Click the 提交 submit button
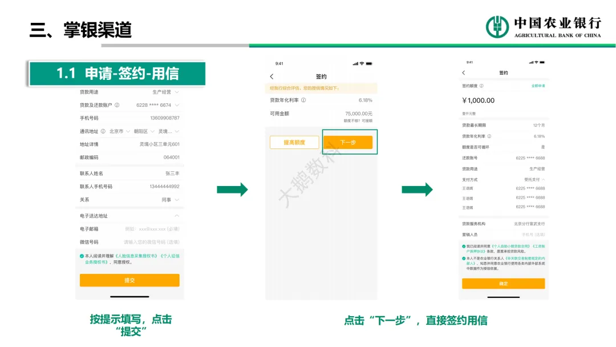 [129, 280]
